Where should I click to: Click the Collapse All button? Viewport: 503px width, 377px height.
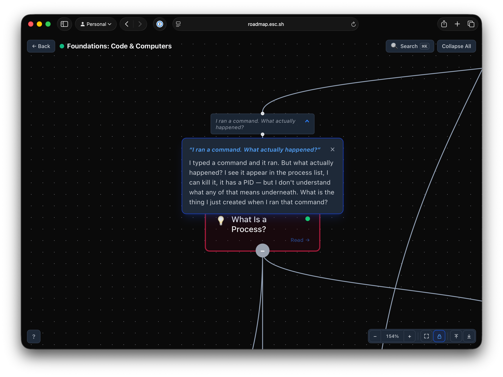[x=456, y=46]
